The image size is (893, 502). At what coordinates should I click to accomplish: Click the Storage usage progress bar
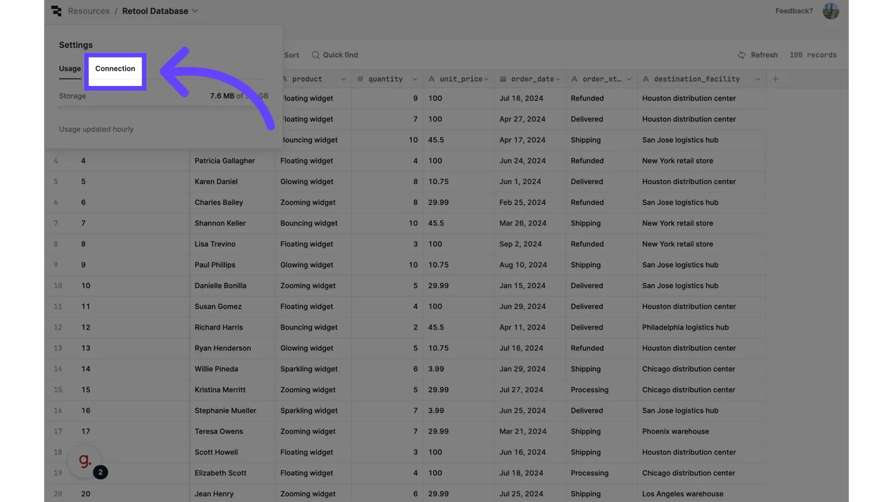164,108
